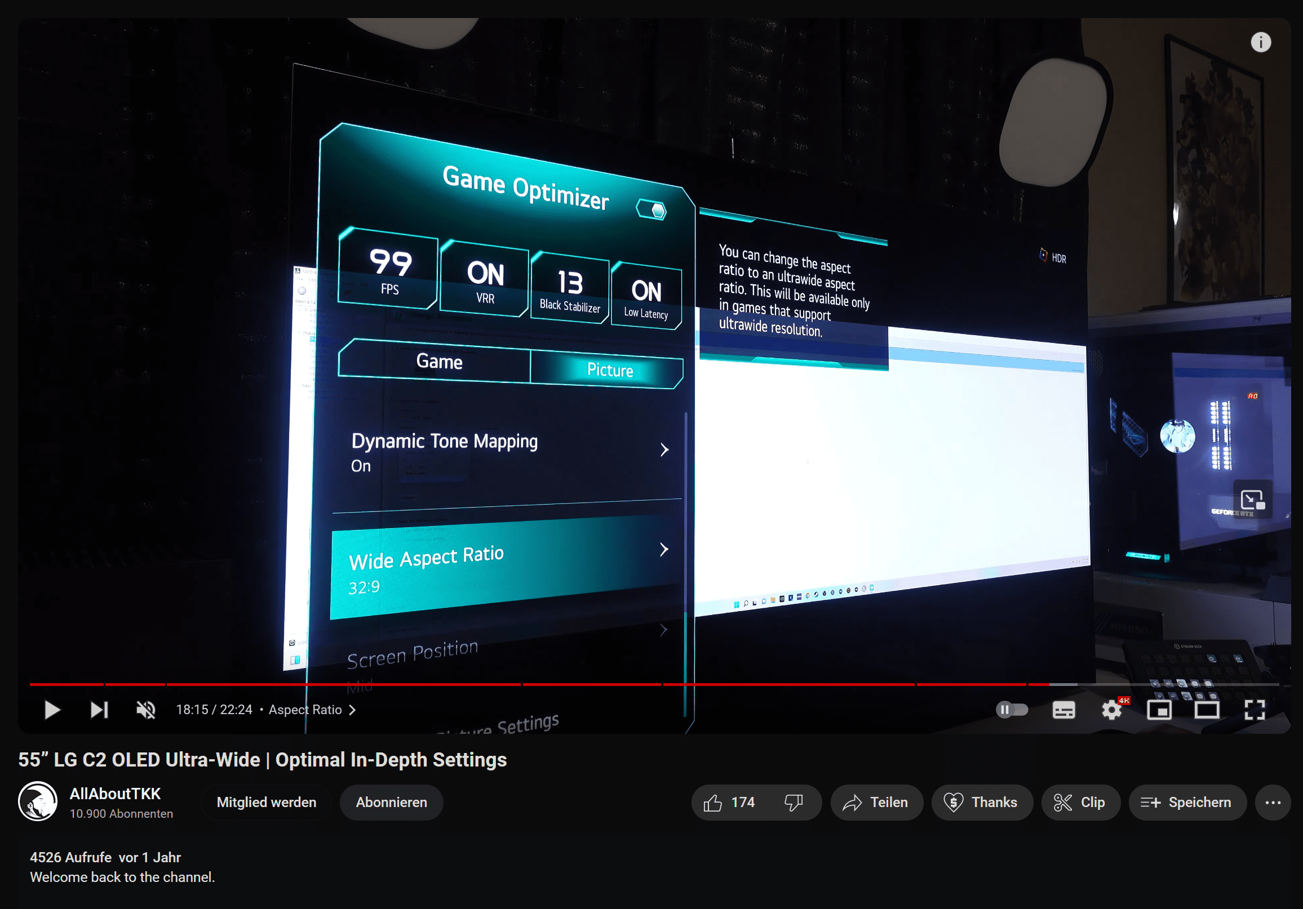Play the paused video
This screenshot has height=909, width=1303.
point(52,710)
